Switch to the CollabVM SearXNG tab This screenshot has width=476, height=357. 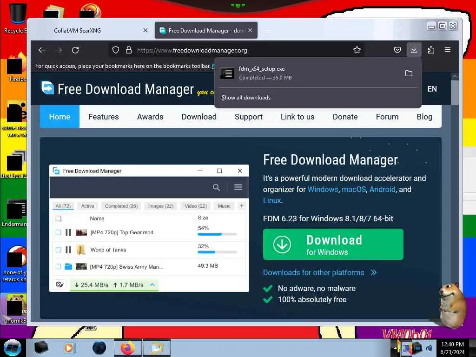coord(91,30)
